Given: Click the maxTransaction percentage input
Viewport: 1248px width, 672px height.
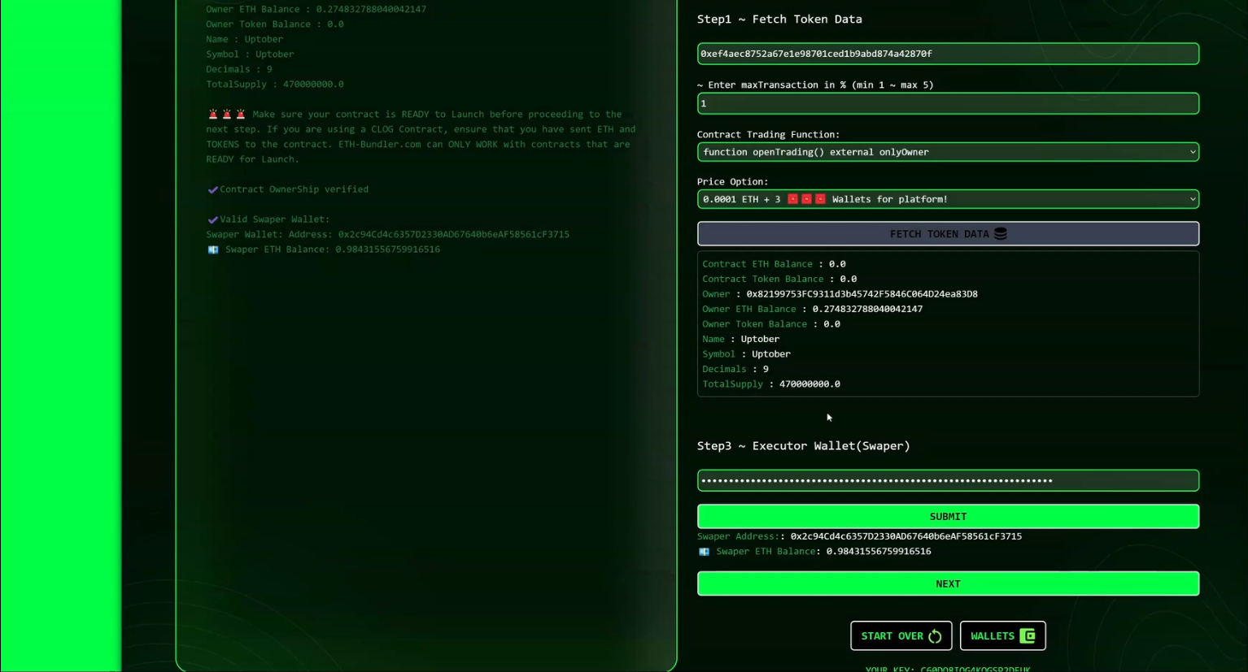Looking at the screenshot, I should point(948,103).
